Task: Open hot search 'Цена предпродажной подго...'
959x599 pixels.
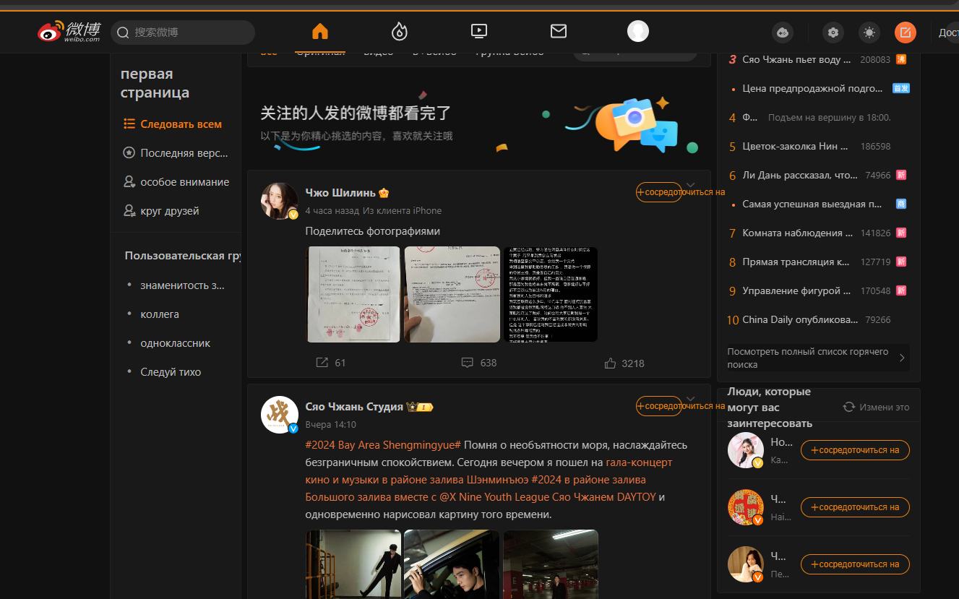Action: pos(812,88)
